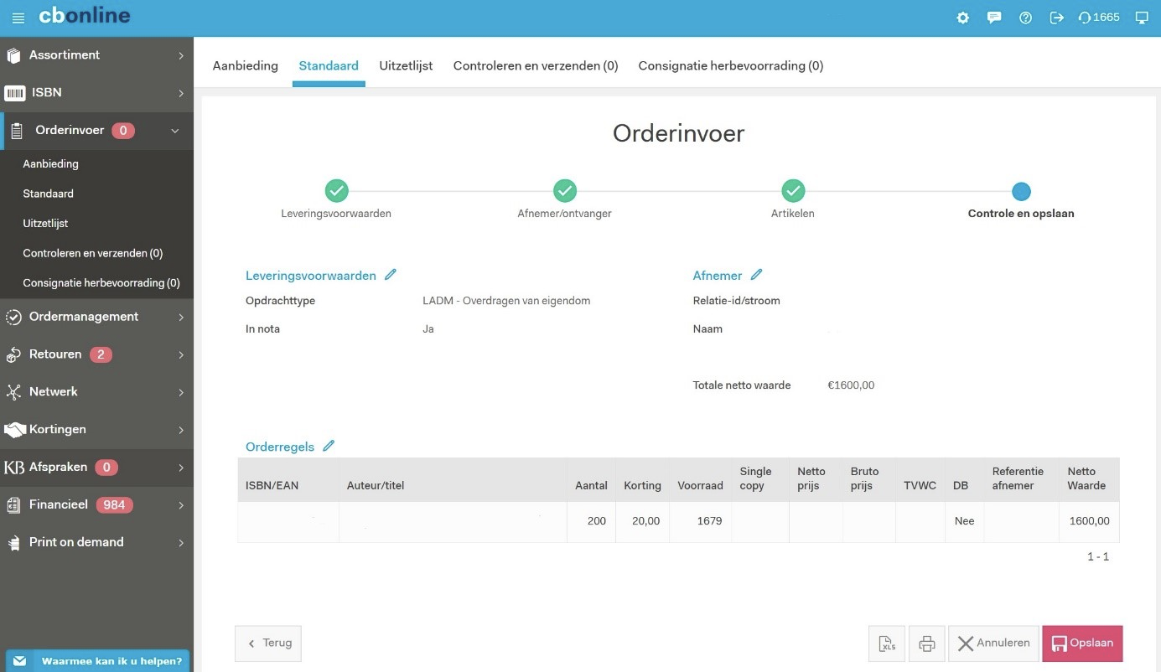Screen dimensions: 1161x672
Task: Click the Orderinvoer clipboard icon
Action: coord(17,131)
